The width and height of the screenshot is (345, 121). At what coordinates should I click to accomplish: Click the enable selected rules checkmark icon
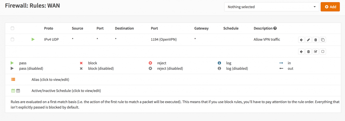tap(316, 52)
